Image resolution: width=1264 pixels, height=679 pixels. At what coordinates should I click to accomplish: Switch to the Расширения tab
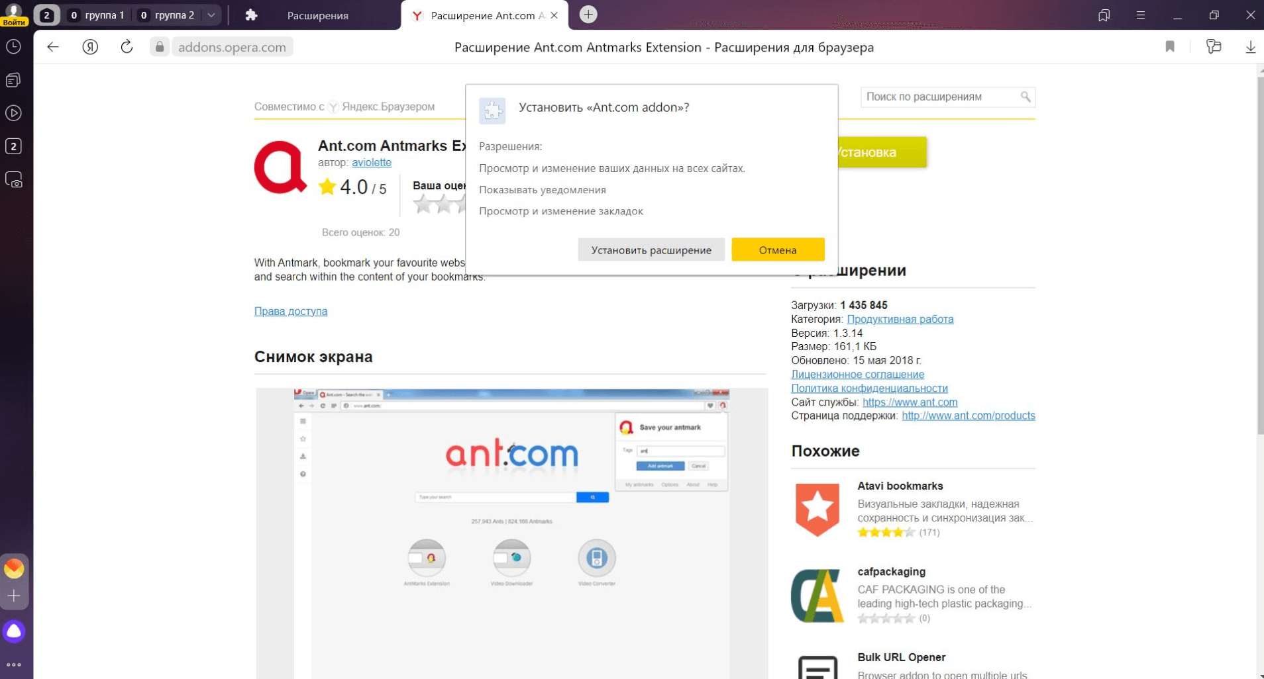pyautogui.click(x=317, y=15)
